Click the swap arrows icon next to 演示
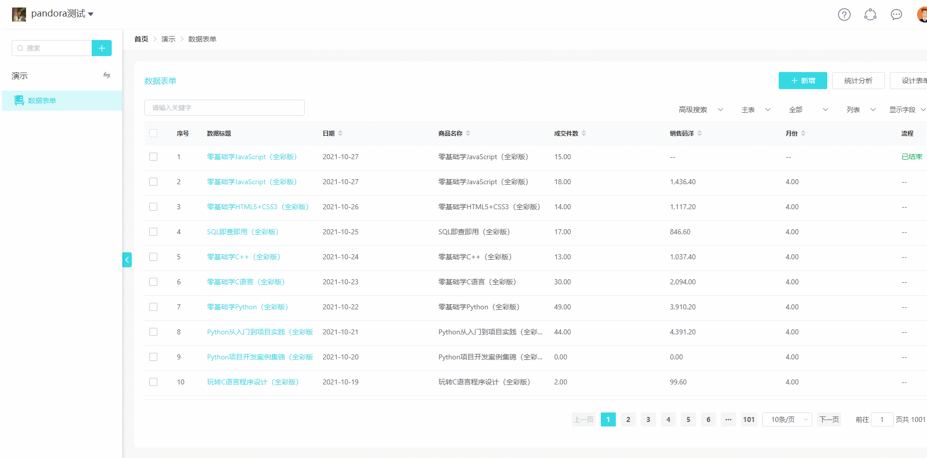 [x=107, y=75]
